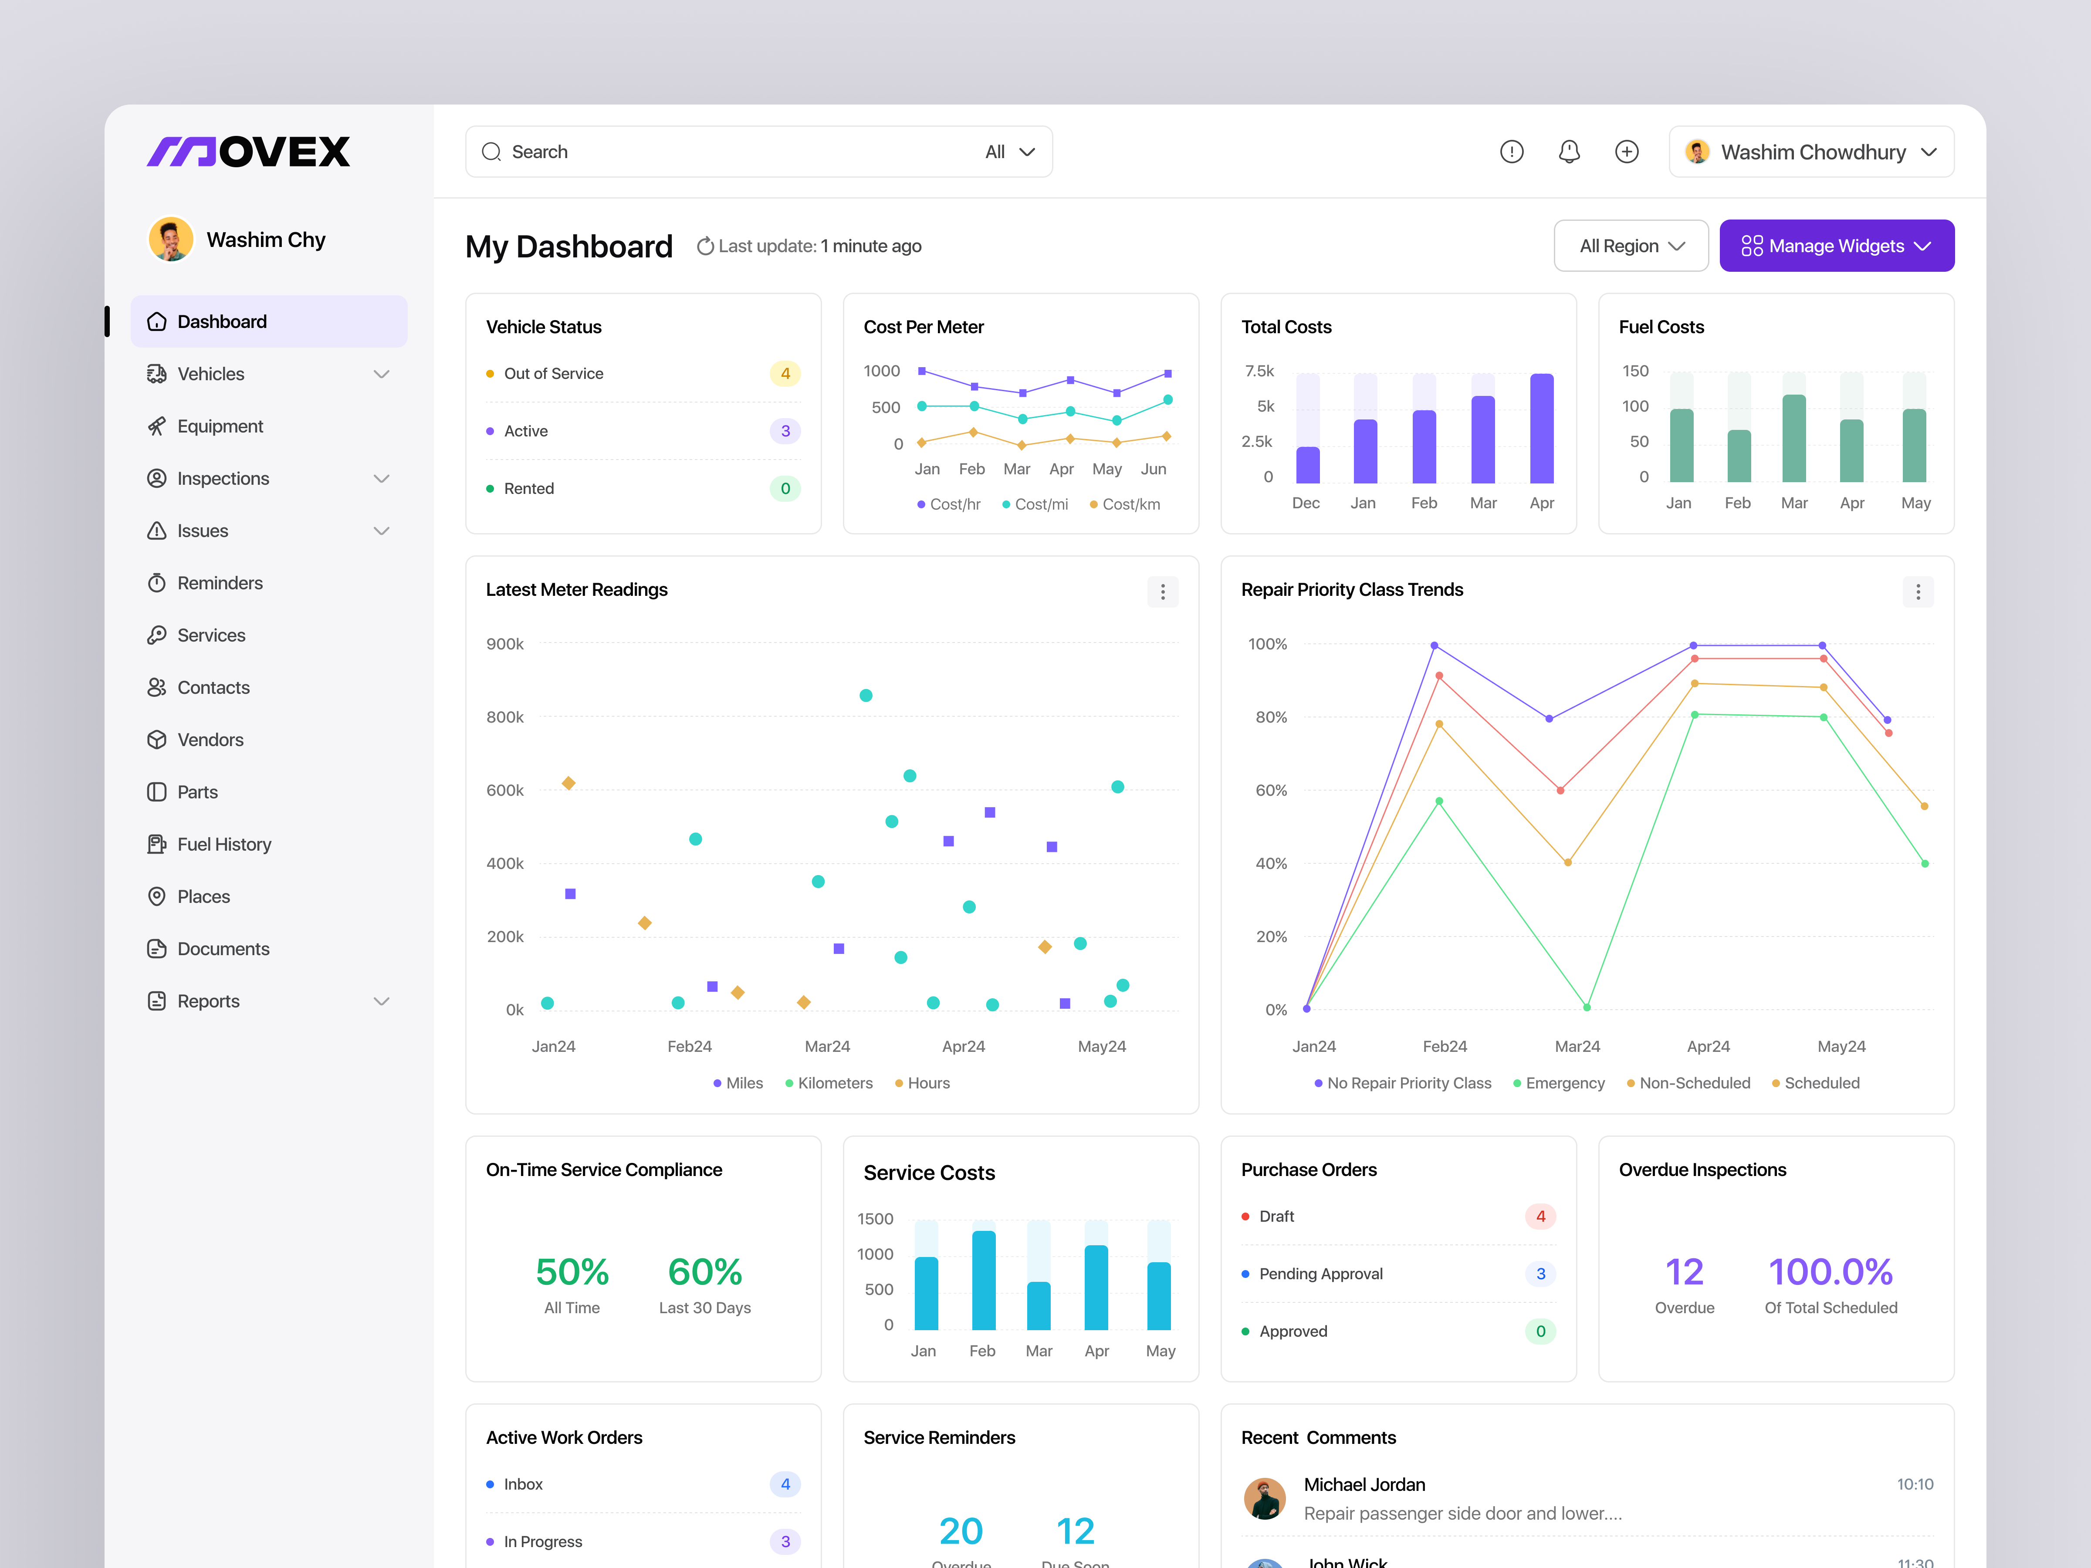Select the Contacts icon in sidebar
2091x1568 pixels.
click(158, 687)
